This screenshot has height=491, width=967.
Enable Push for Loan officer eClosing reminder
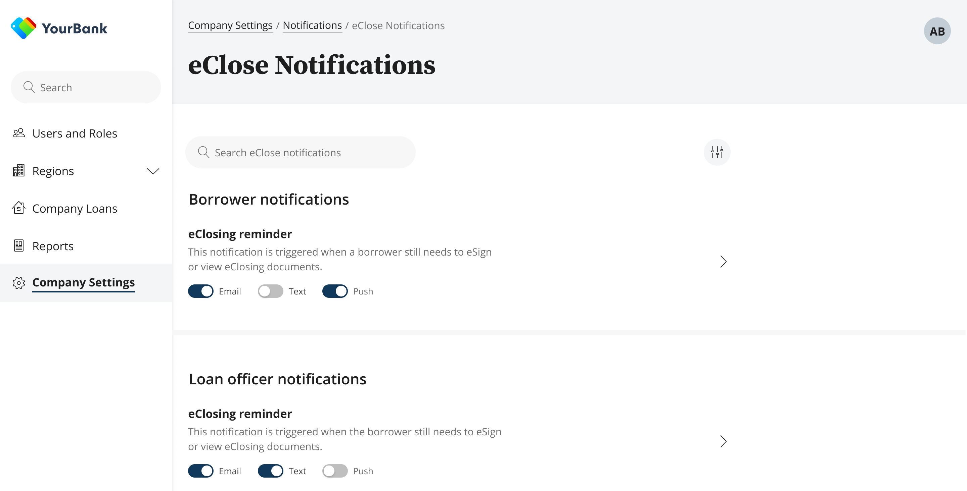(x=335, y=471)
